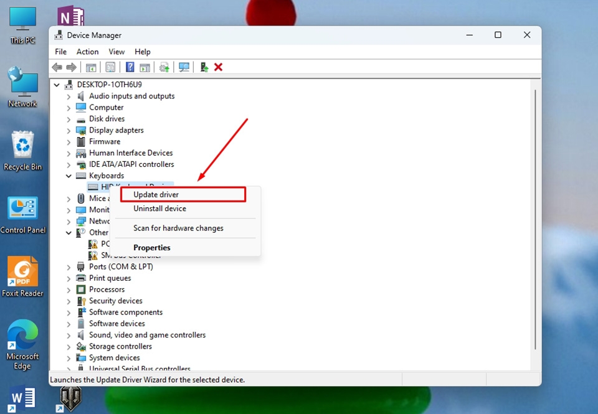598x414 pixels.
Task: Expand the Universal Serial Bus controllers node
Action: (69, 369)
